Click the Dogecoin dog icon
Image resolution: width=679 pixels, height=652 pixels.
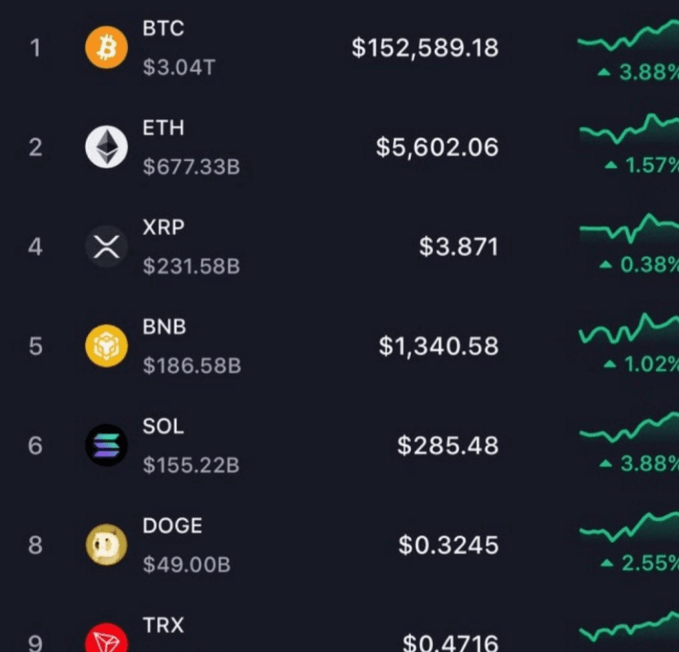click(x=106, y=545)
